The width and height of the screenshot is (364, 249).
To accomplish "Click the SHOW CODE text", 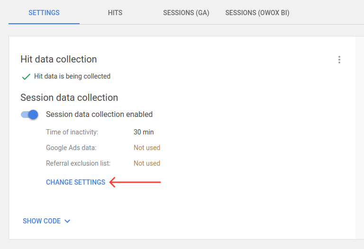I will pyautogui.click(x=42, y=221).
